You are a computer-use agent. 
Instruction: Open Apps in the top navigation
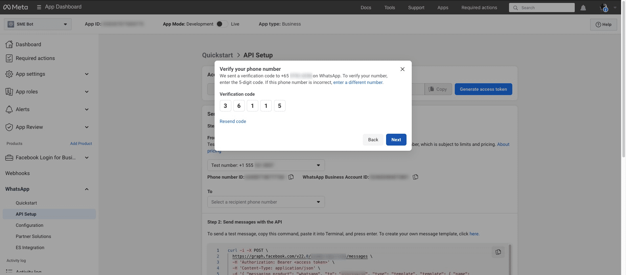click(x=443, y=8)
